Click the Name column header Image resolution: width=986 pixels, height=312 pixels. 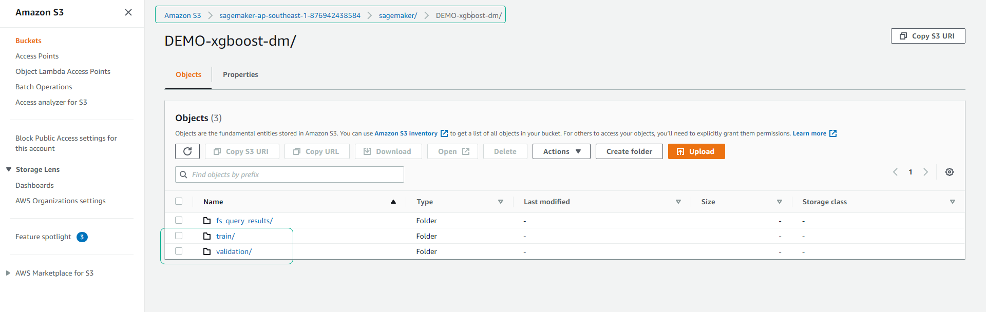(213, 202)
